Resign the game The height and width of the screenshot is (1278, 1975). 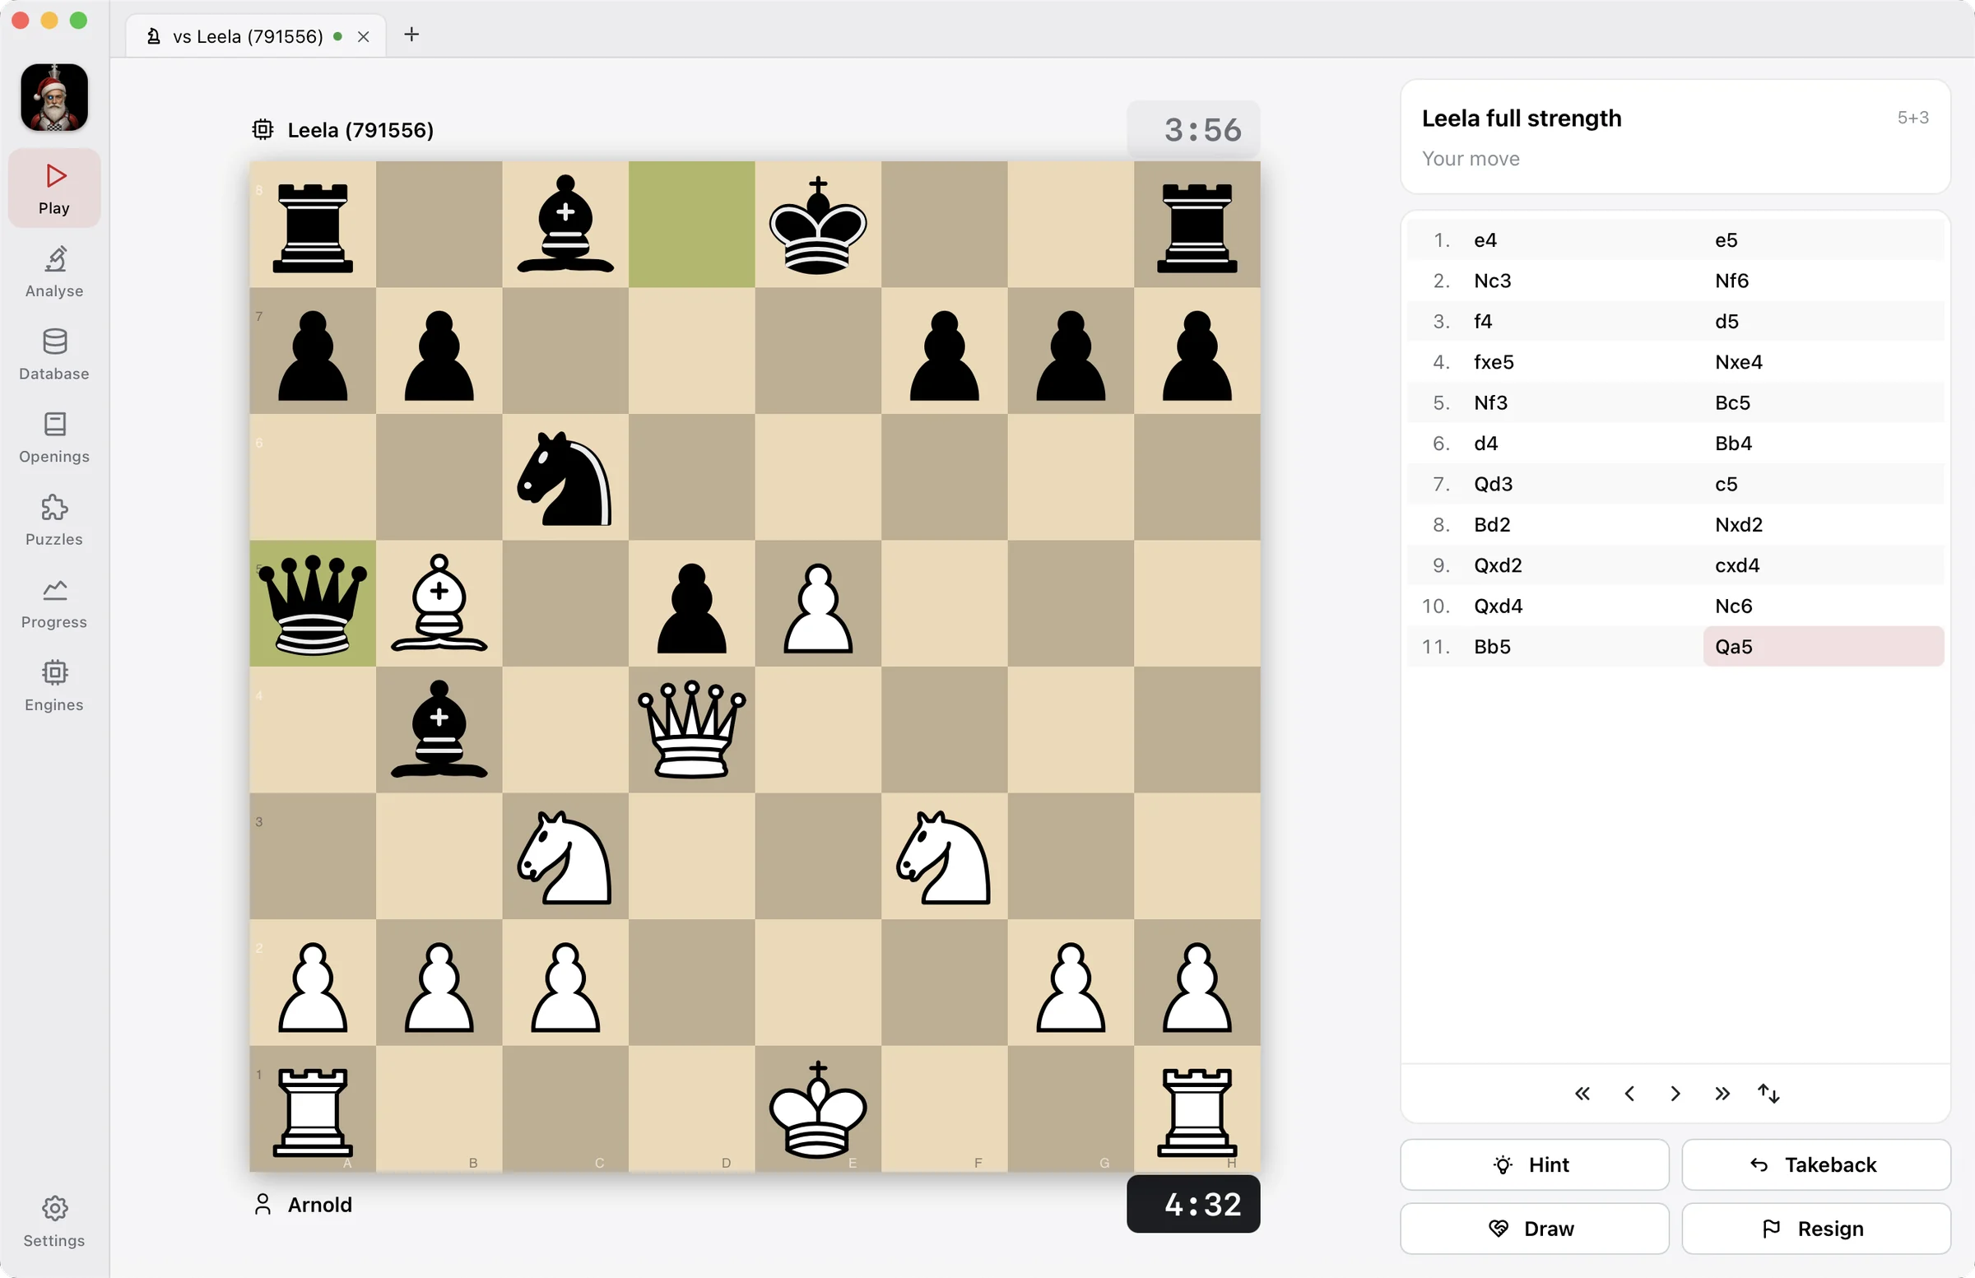(x=1815, y=1229)
